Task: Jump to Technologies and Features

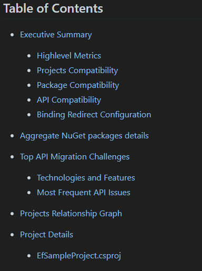Action: (86, 178)
